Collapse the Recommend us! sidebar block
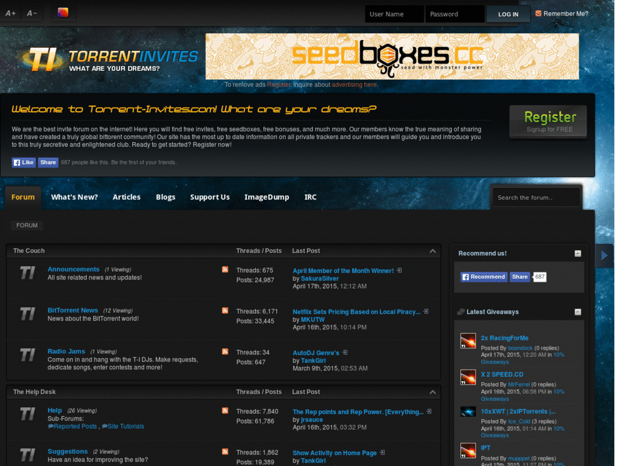Image resolution: width=621 pixels, height=466 pixels. pos(578,254)
